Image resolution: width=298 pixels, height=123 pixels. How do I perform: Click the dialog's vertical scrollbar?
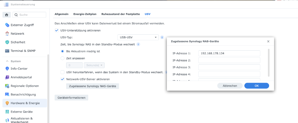tap(269, 62)
